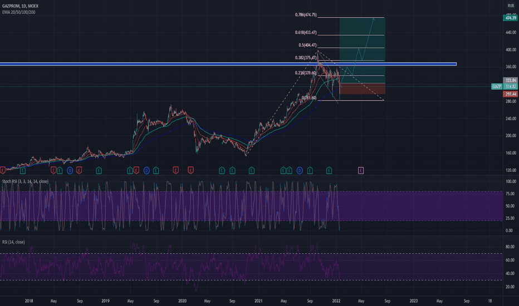This screenshot has width=519, height=306.
Task: Select the red stop-loss area of long position
Action: coord(362,88)
